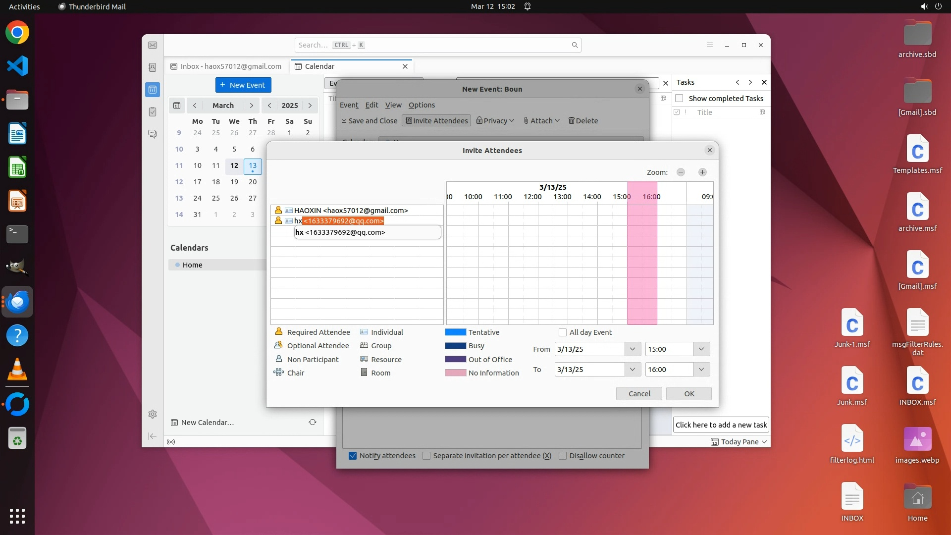Uncheck Notify attendees checkbox
The width and height of the screenshot is (951, 535).
[353, 456]
